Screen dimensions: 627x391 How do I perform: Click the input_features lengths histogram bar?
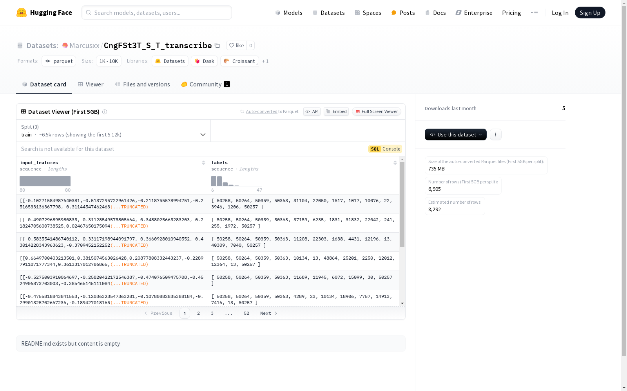[45, 181]
